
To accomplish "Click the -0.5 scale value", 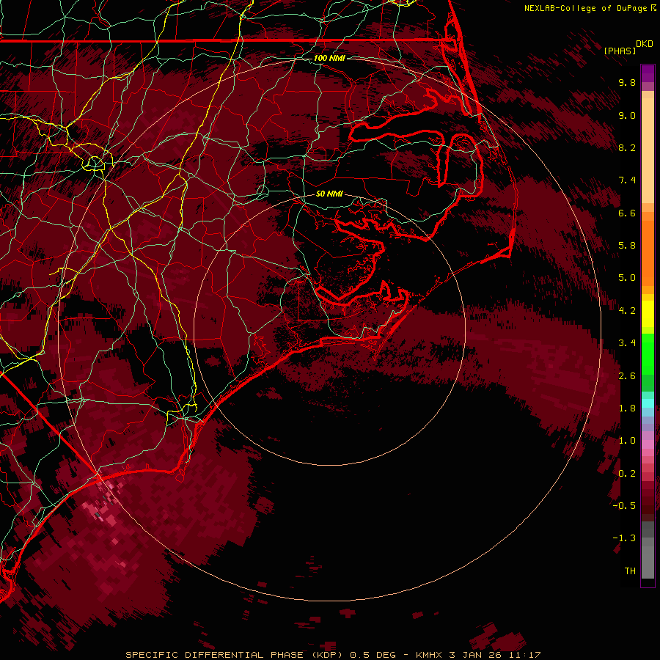I will tap(624, 506).
